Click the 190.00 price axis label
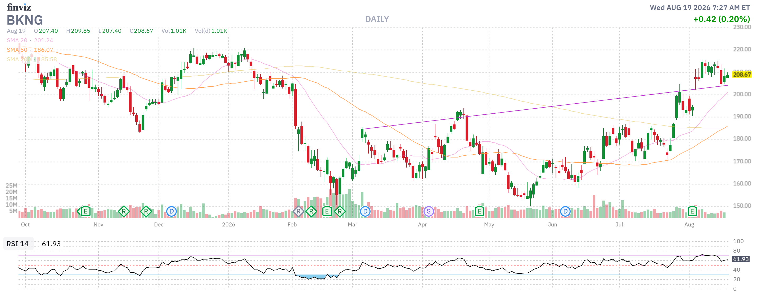757x297 pixels. [742, 117]
